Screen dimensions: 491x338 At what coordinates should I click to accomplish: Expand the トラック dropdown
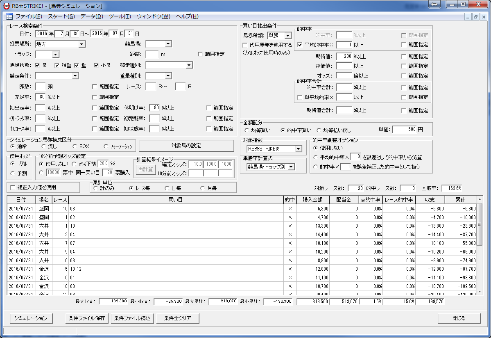pyautogui.click(x=55, y=55)
